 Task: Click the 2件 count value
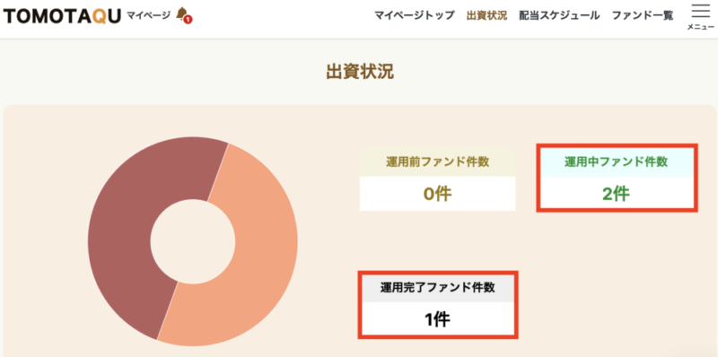[617, 194]
